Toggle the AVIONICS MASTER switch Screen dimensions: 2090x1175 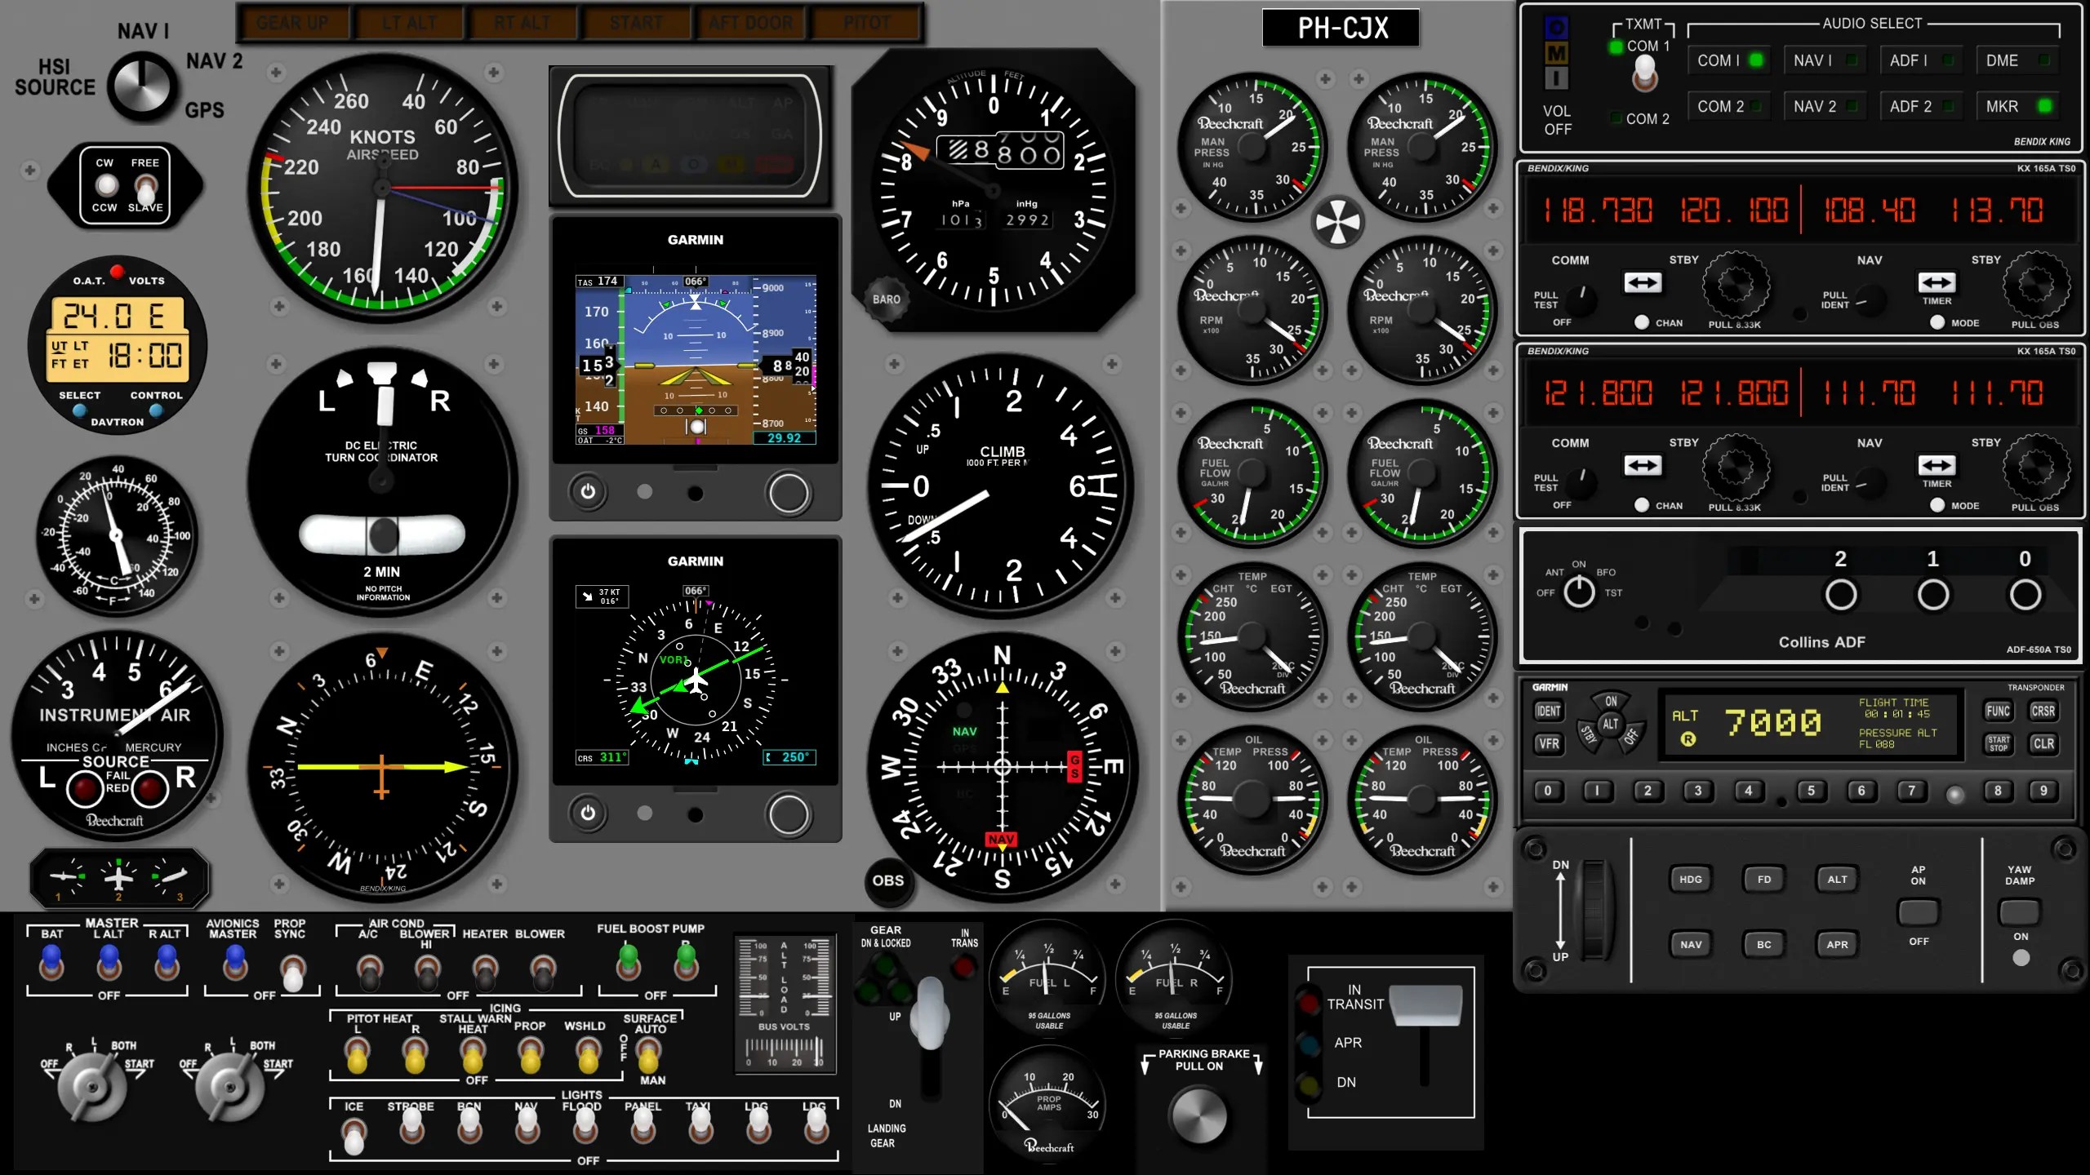click(x=235, y=963)
